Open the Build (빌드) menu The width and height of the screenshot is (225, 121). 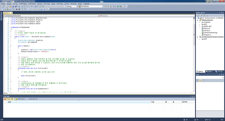[x=40, y=4]
